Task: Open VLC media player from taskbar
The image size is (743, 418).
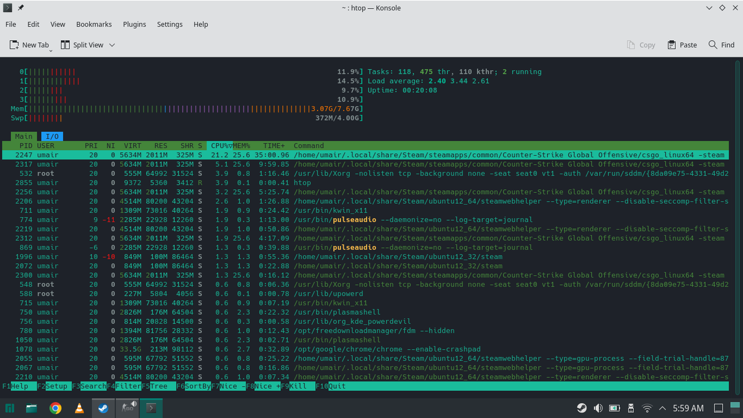Action: pyautogui.click(x=79, y=408)
